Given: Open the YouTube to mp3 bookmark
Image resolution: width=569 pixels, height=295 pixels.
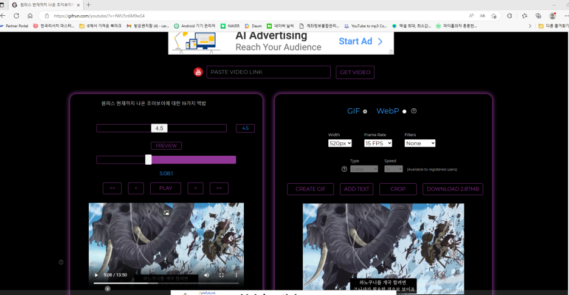Looking at the screenshot, I should [x=365, y=26].
